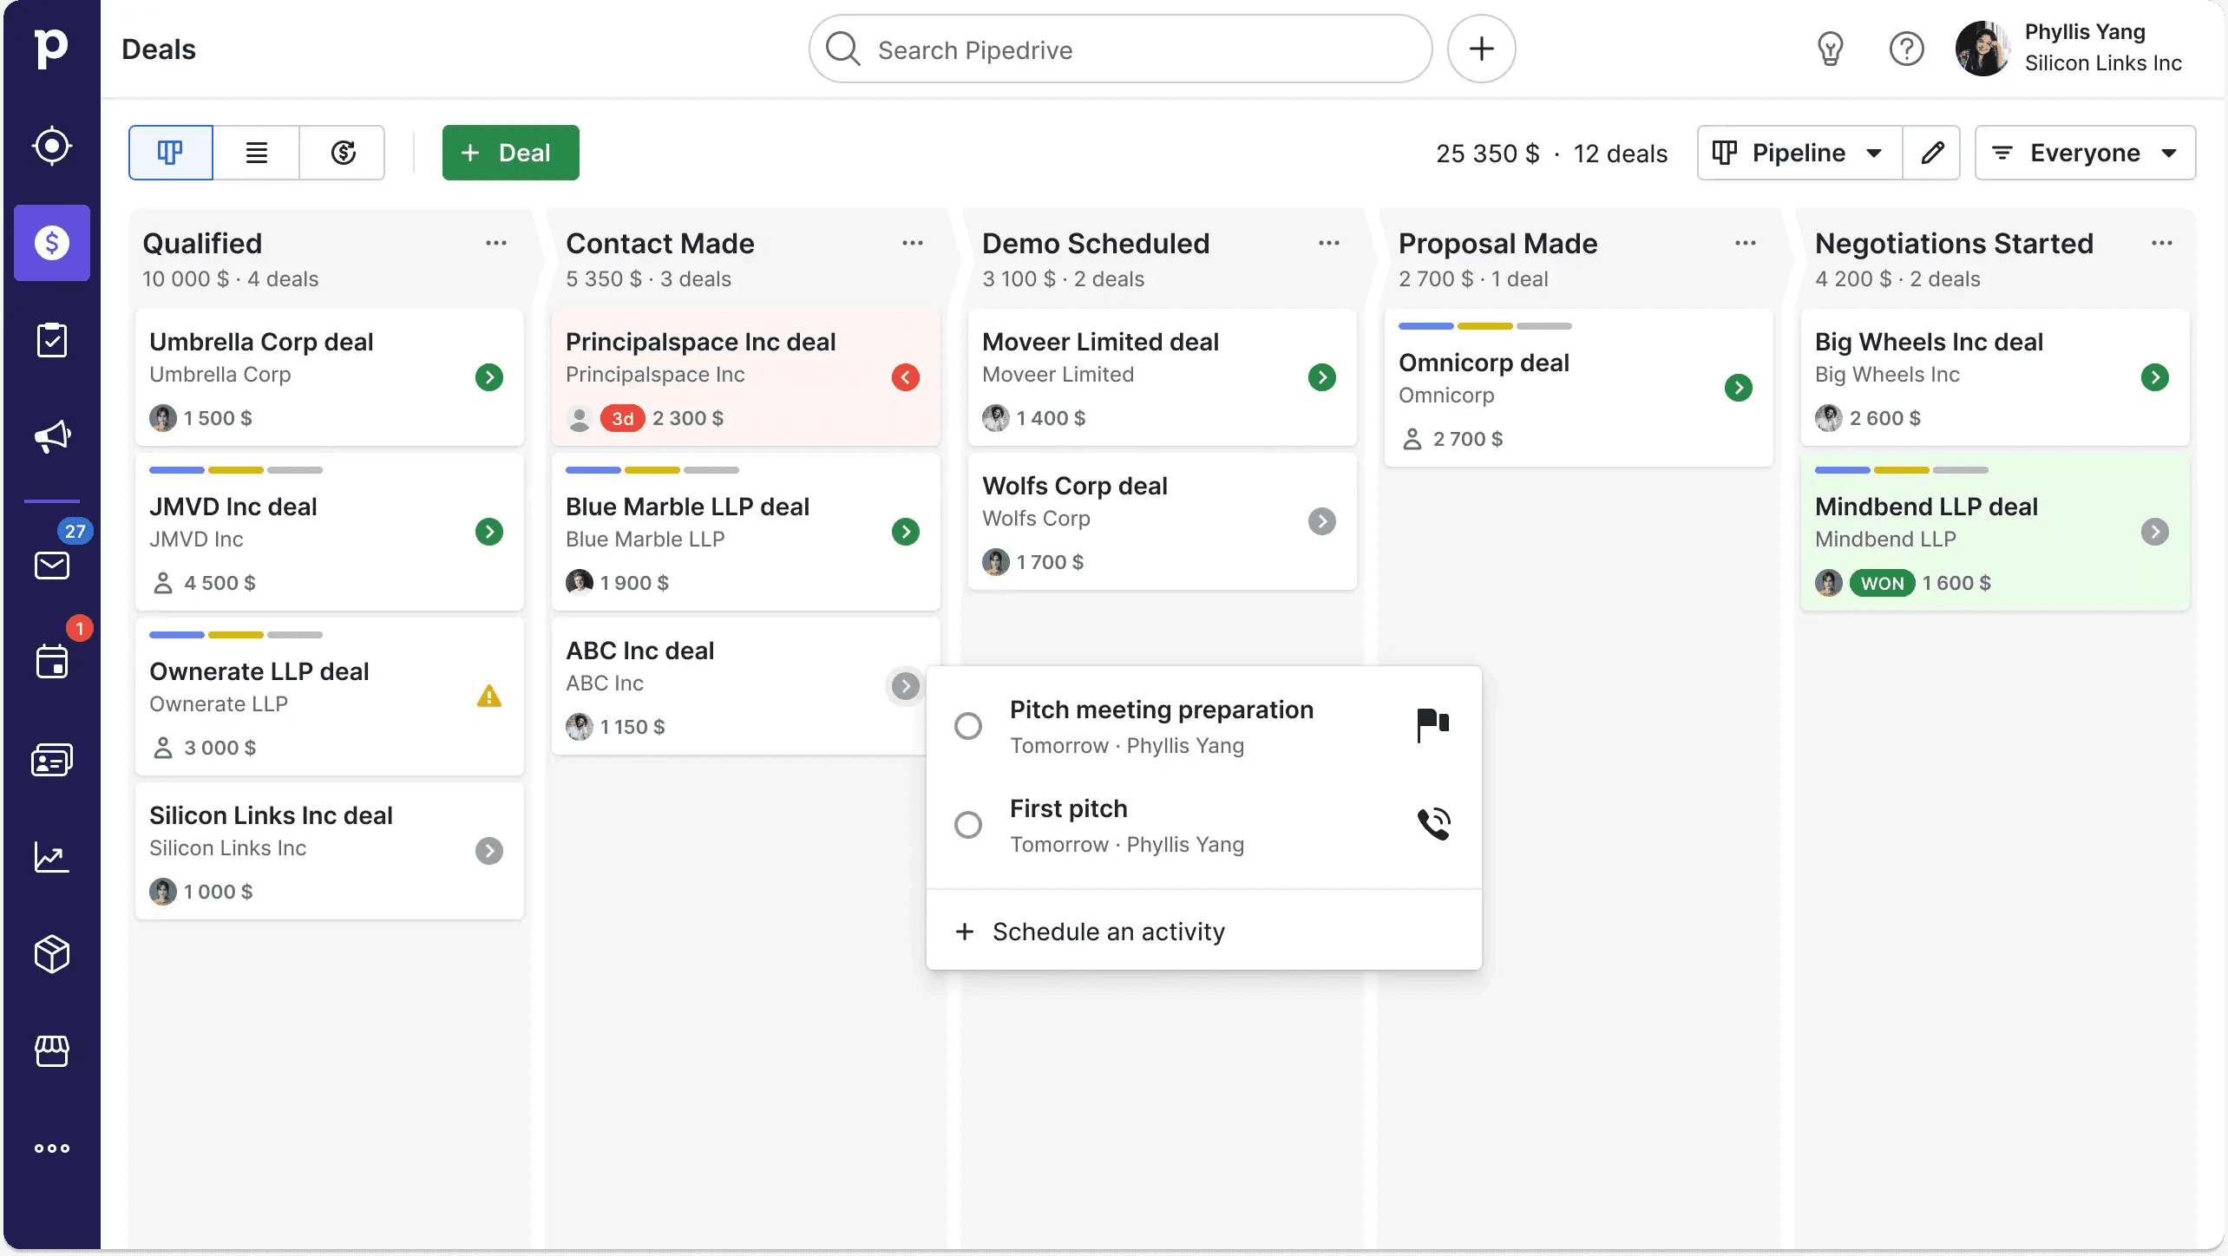Open the statistics/forecast view icon
Screen dimensions: 2228x1256
pos(341,152)
